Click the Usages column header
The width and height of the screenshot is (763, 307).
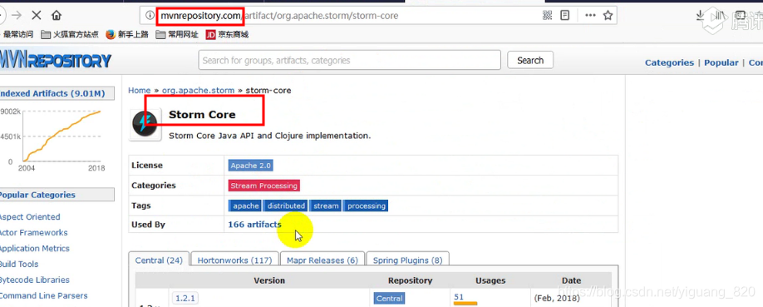tap(490, 280)
